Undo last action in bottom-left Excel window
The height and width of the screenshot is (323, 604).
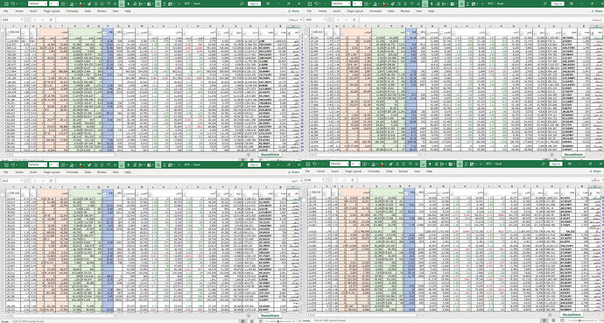tap(13, 165)
